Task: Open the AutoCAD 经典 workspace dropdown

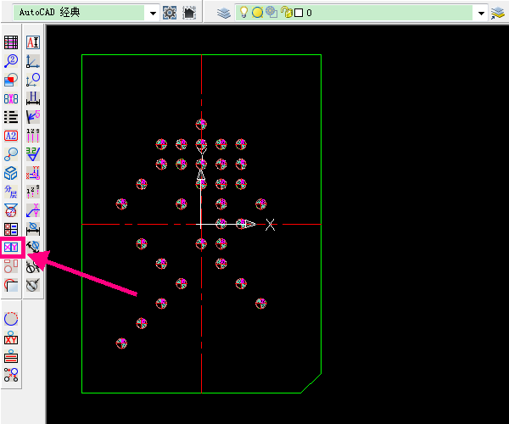Action: point(153,13)
